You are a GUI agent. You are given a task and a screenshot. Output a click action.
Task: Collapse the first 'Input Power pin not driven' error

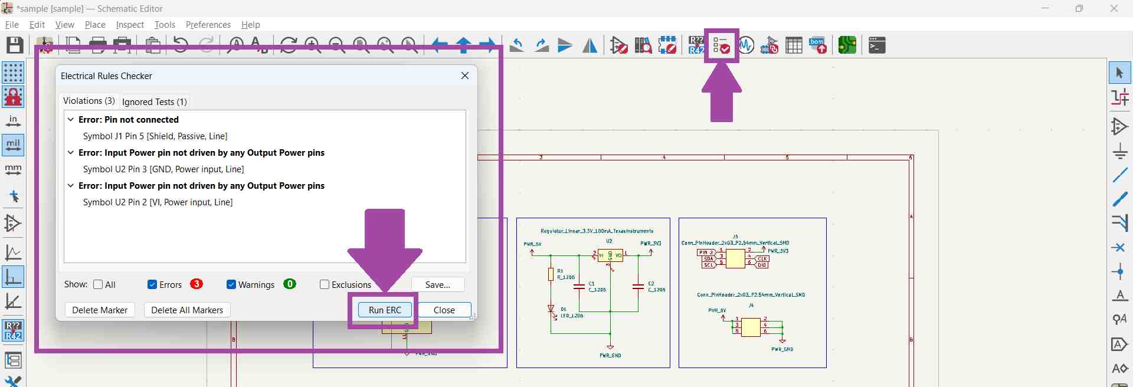coord(71,153)
